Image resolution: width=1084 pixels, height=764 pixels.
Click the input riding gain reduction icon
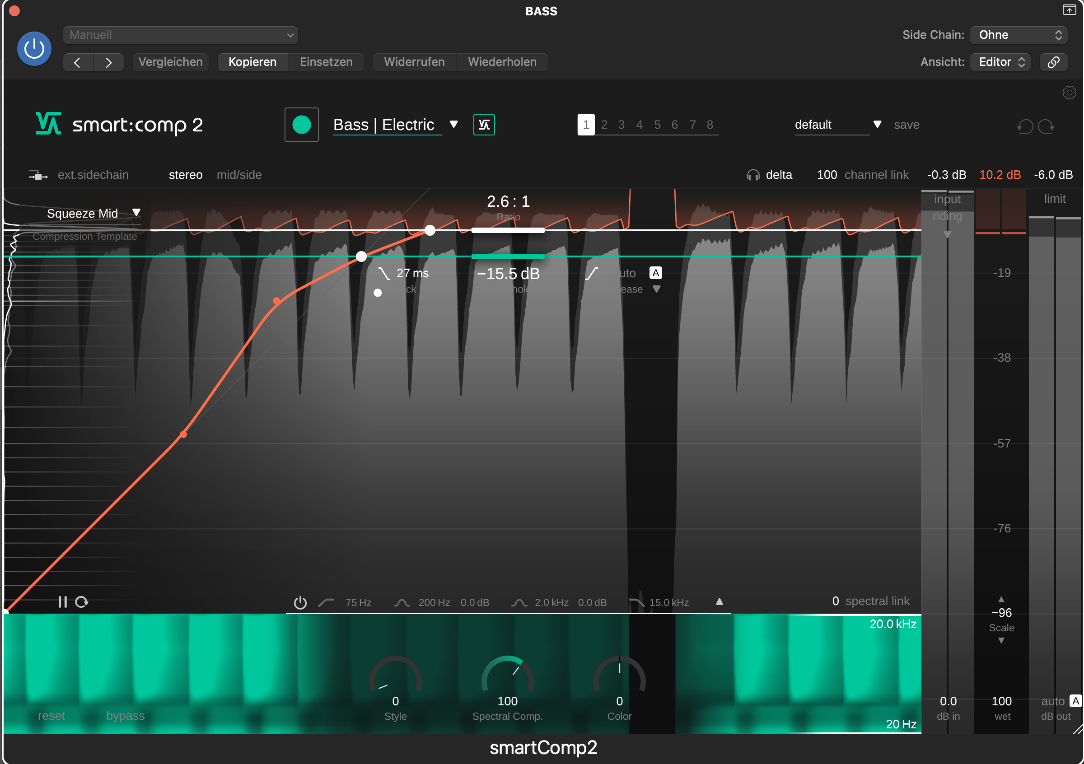point(949,229)
